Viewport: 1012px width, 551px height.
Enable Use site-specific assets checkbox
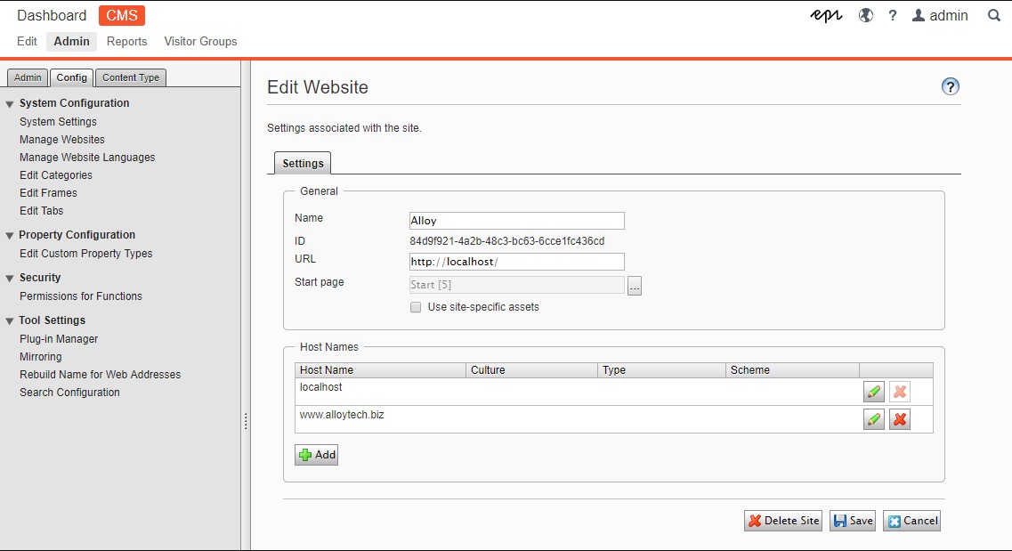pos(416,307)
